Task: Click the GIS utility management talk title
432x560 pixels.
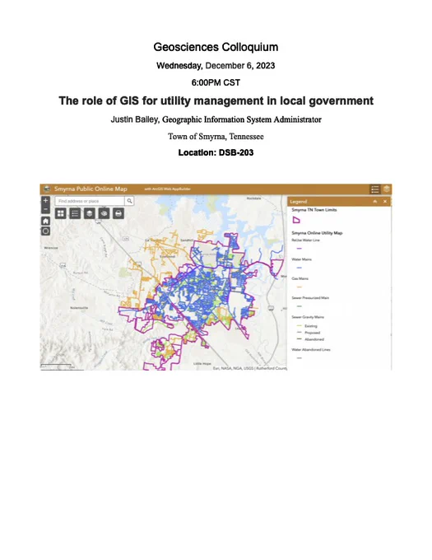Action: point(216,100)
